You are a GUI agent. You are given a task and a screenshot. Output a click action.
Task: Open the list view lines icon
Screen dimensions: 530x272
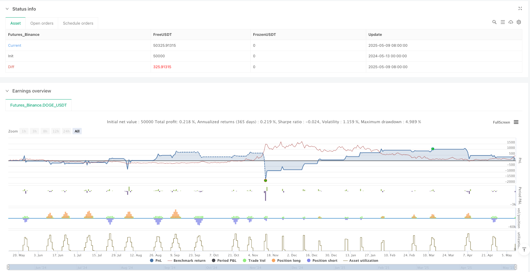[x=502, y=22]
